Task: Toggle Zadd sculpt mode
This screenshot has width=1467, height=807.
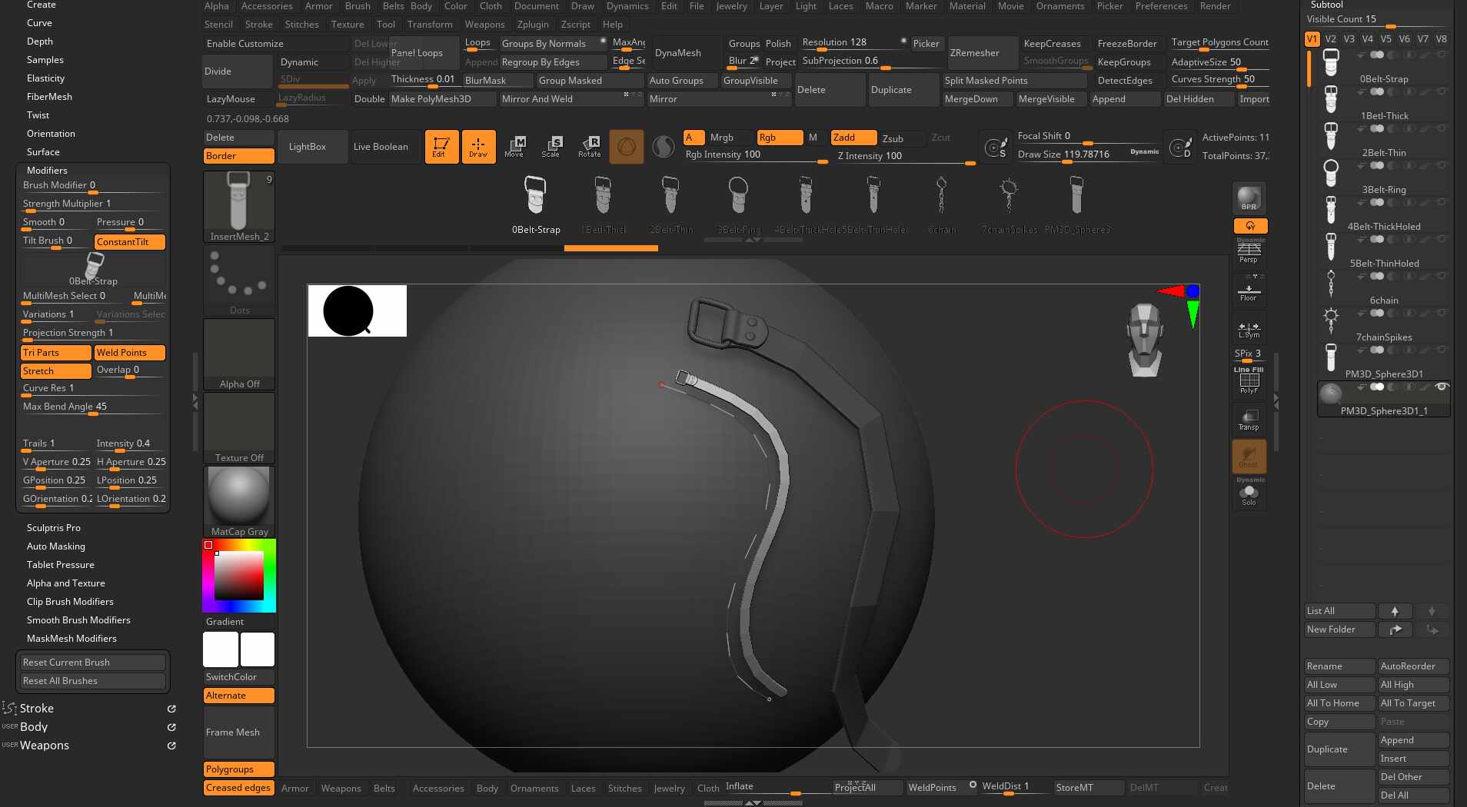Action: click(x=853, y=138)
